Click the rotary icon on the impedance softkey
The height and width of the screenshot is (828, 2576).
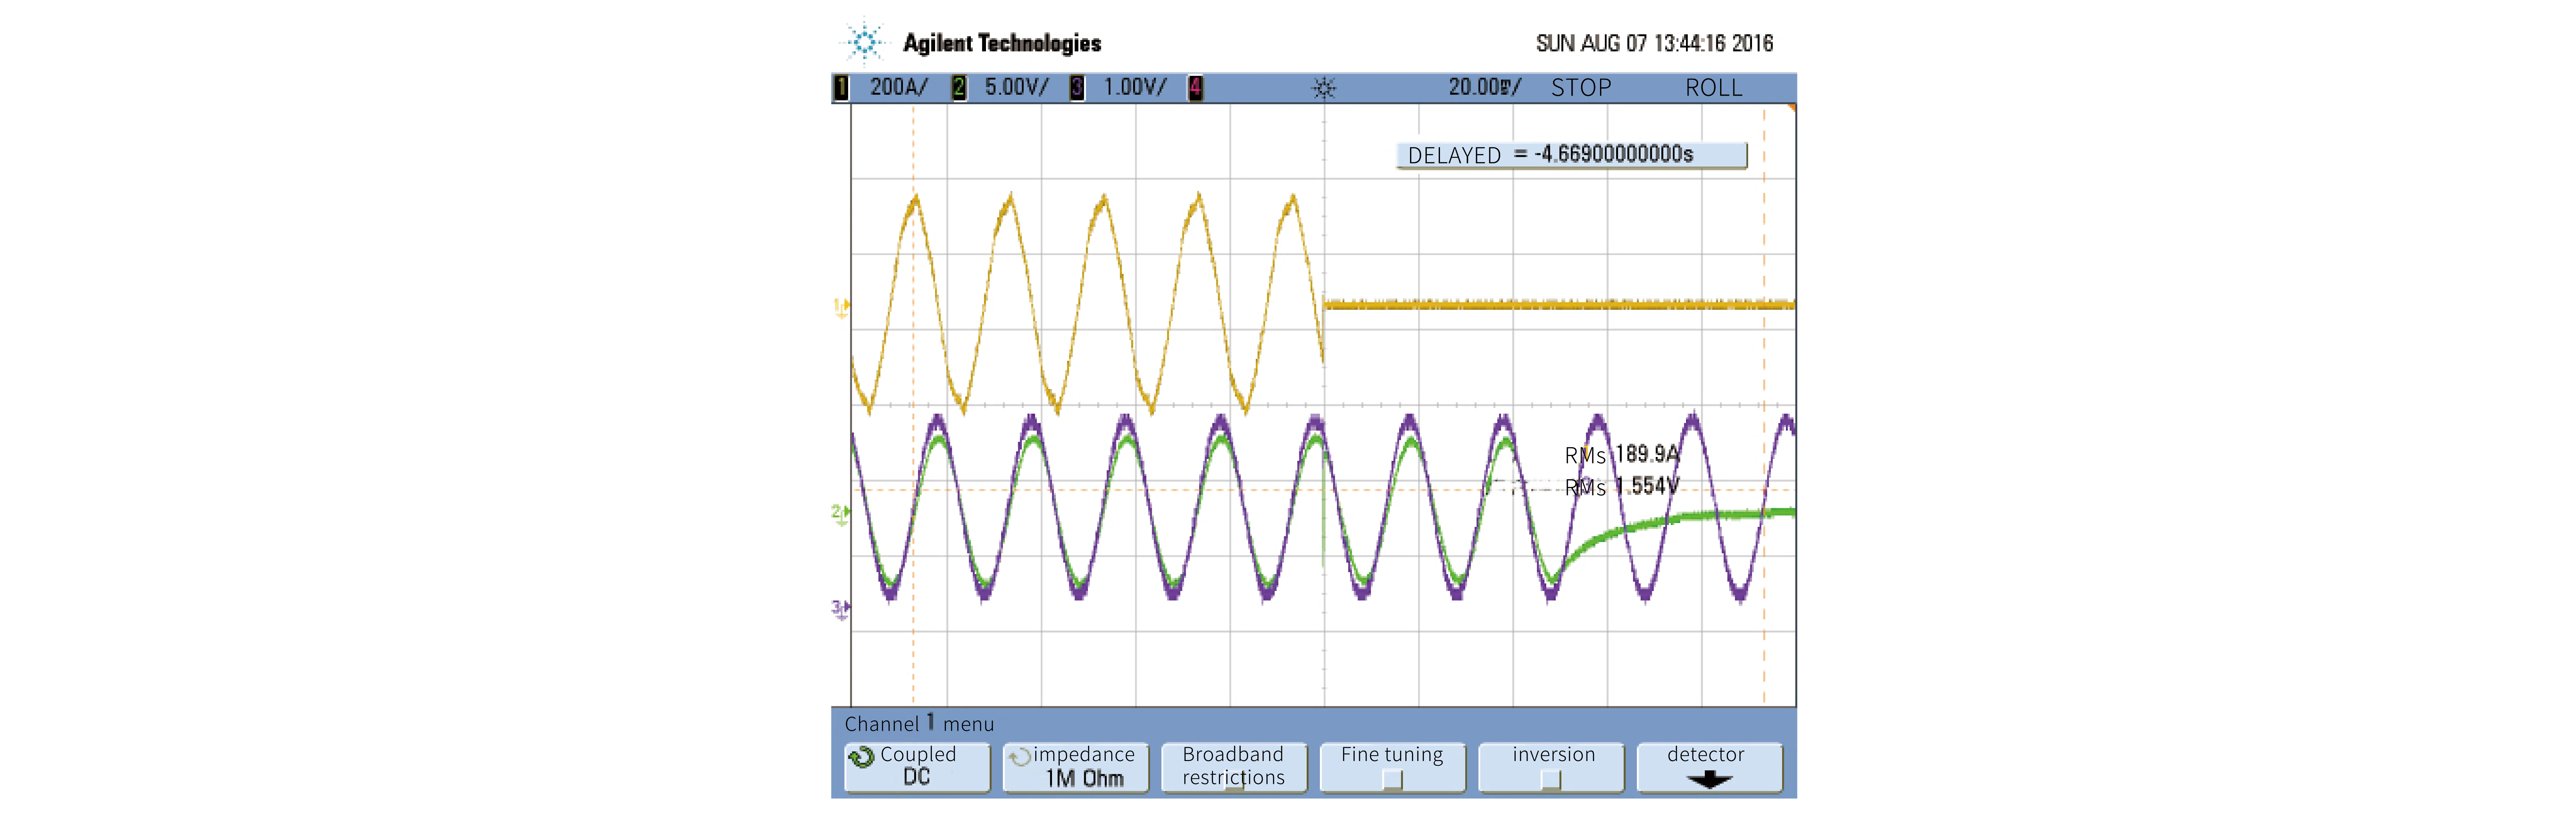tap(1019, 757)
